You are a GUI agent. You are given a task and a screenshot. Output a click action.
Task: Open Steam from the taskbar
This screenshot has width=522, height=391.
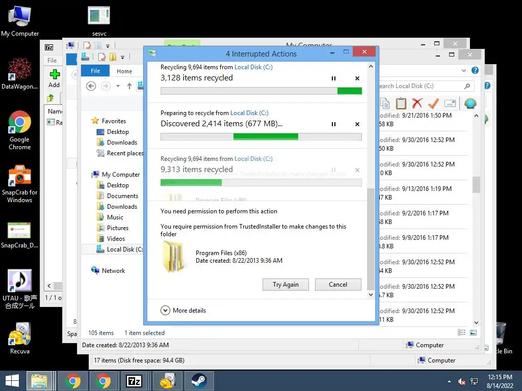click(x=199, y=381)
